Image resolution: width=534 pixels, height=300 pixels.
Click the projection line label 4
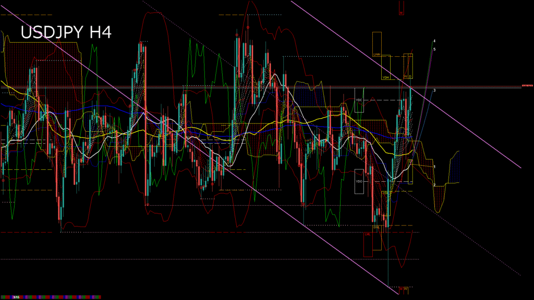point(434,41)
